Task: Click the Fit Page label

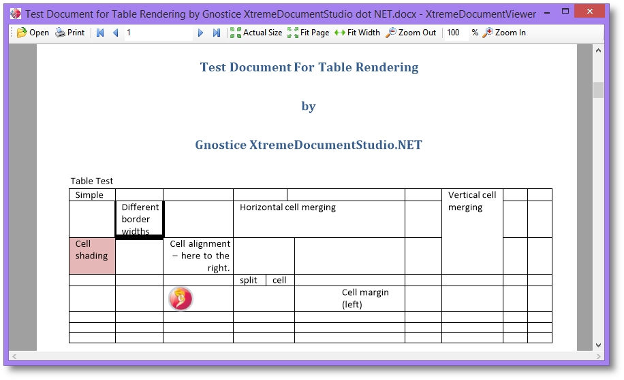Action: coord(315,33)
